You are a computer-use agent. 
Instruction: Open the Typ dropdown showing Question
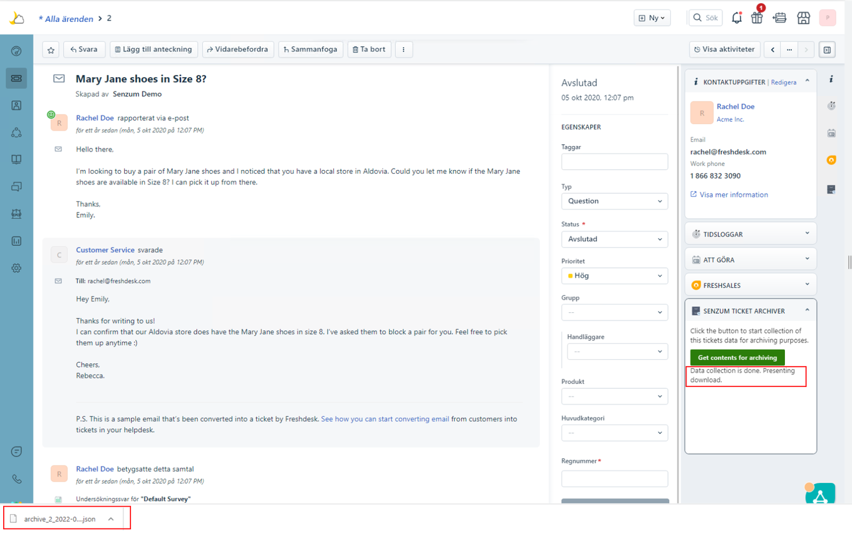[614, 201]
